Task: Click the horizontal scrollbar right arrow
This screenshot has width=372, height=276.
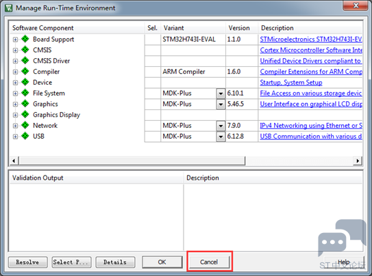Action: click(358, 161)
